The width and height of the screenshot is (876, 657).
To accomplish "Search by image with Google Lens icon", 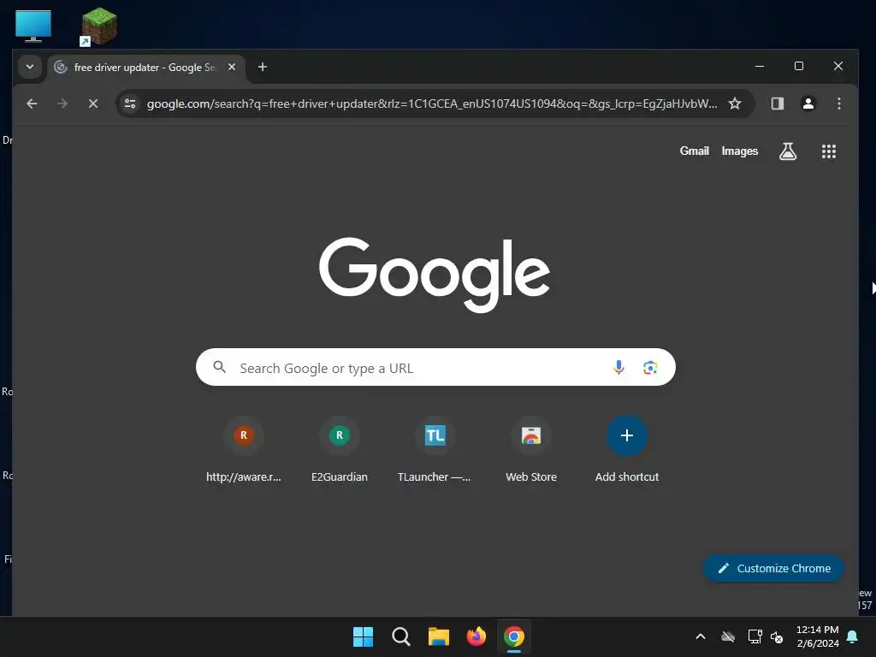I will (x=650, y=368).
